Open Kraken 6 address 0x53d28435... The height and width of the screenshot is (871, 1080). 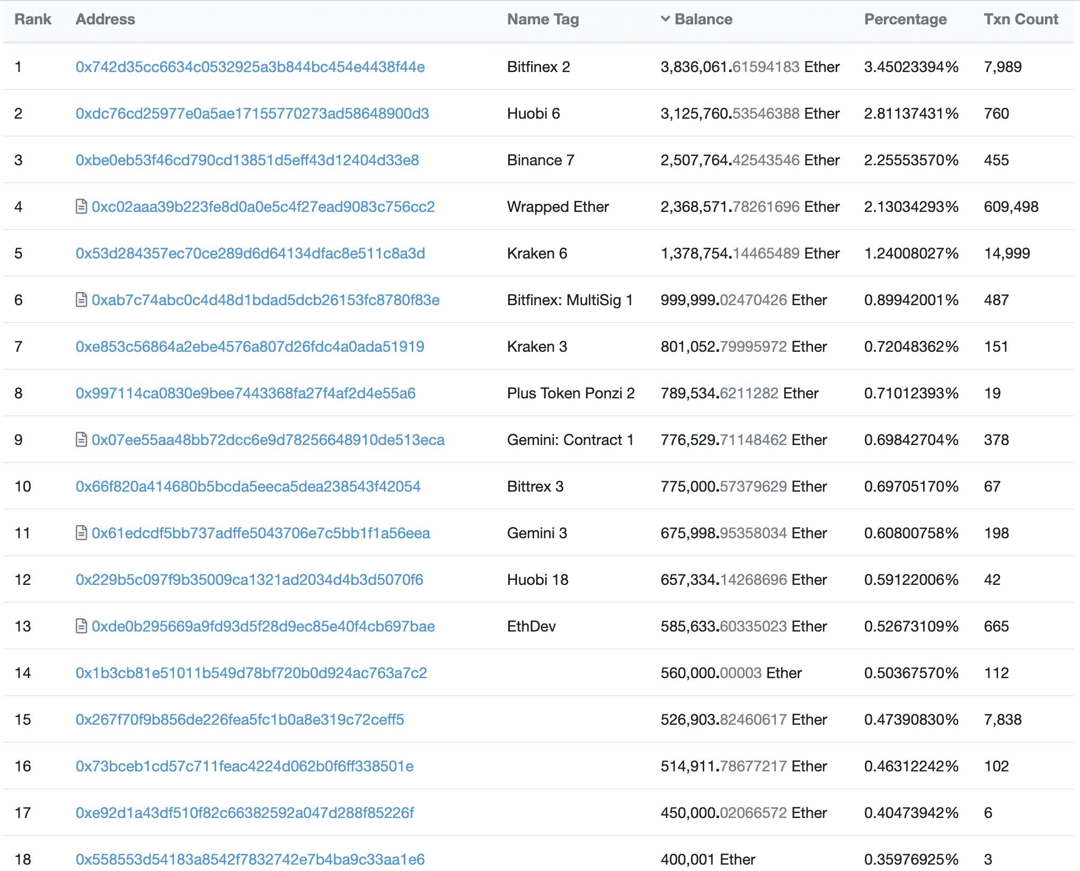coord(250,253)
